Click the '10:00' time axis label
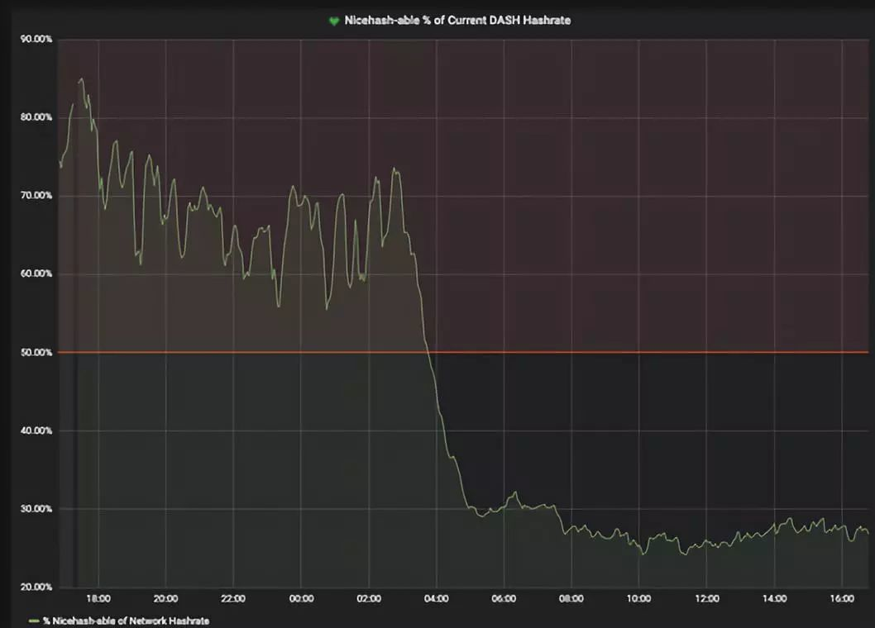Image resolution: width=875 pixels, height=628 pixels. (639, 598)
